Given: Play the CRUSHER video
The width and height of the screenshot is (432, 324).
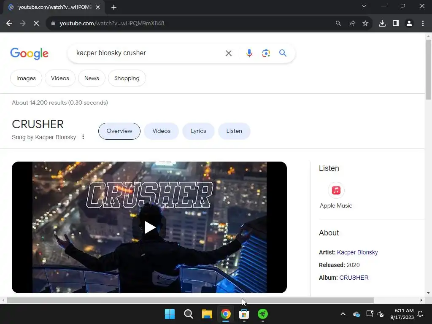Looking at the screenshot, I should (149, 227).
